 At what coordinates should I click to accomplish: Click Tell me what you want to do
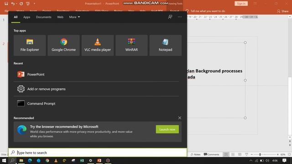pos(205,11)
